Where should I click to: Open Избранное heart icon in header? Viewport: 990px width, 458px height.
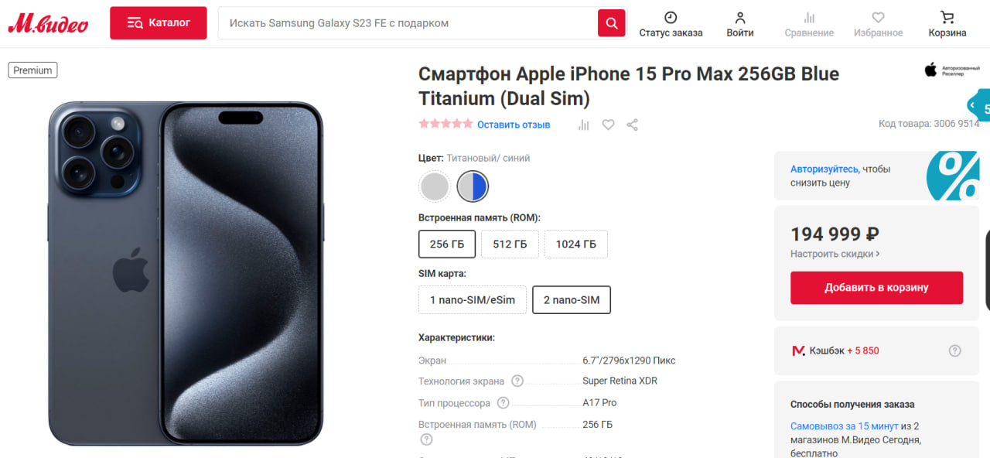pos(878,17)
